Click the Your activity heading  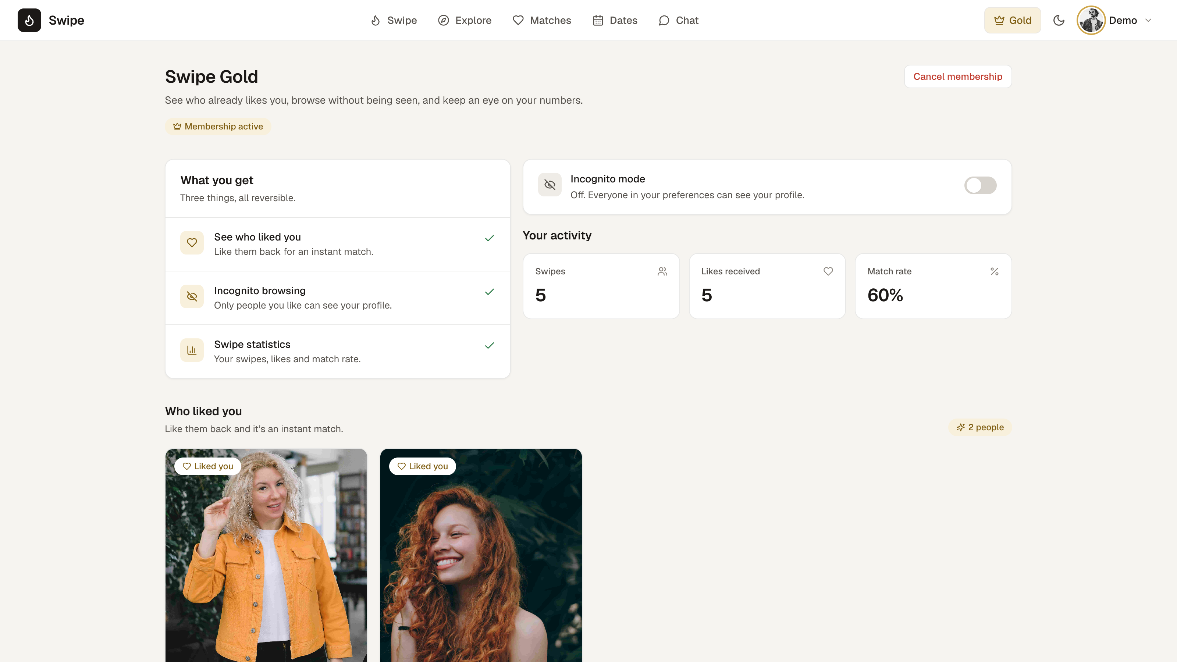click(x=557, y=235)
